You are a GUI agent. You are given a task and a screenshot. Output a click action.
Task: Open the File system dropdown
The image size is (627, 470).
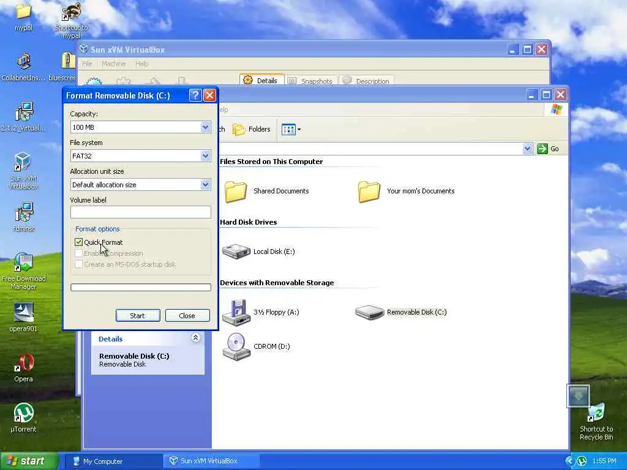pos(205,156)
